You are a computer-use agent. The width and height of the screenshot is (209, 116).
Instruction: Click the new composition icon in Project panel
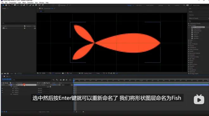(8, 73)
